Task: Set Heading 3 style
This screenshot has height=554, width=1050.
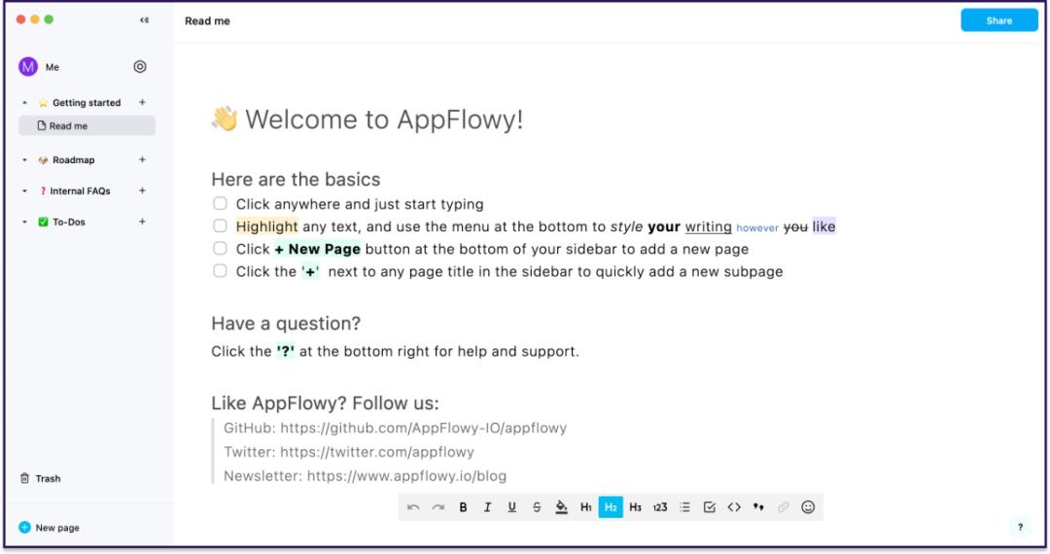Action: click(636, 507)
